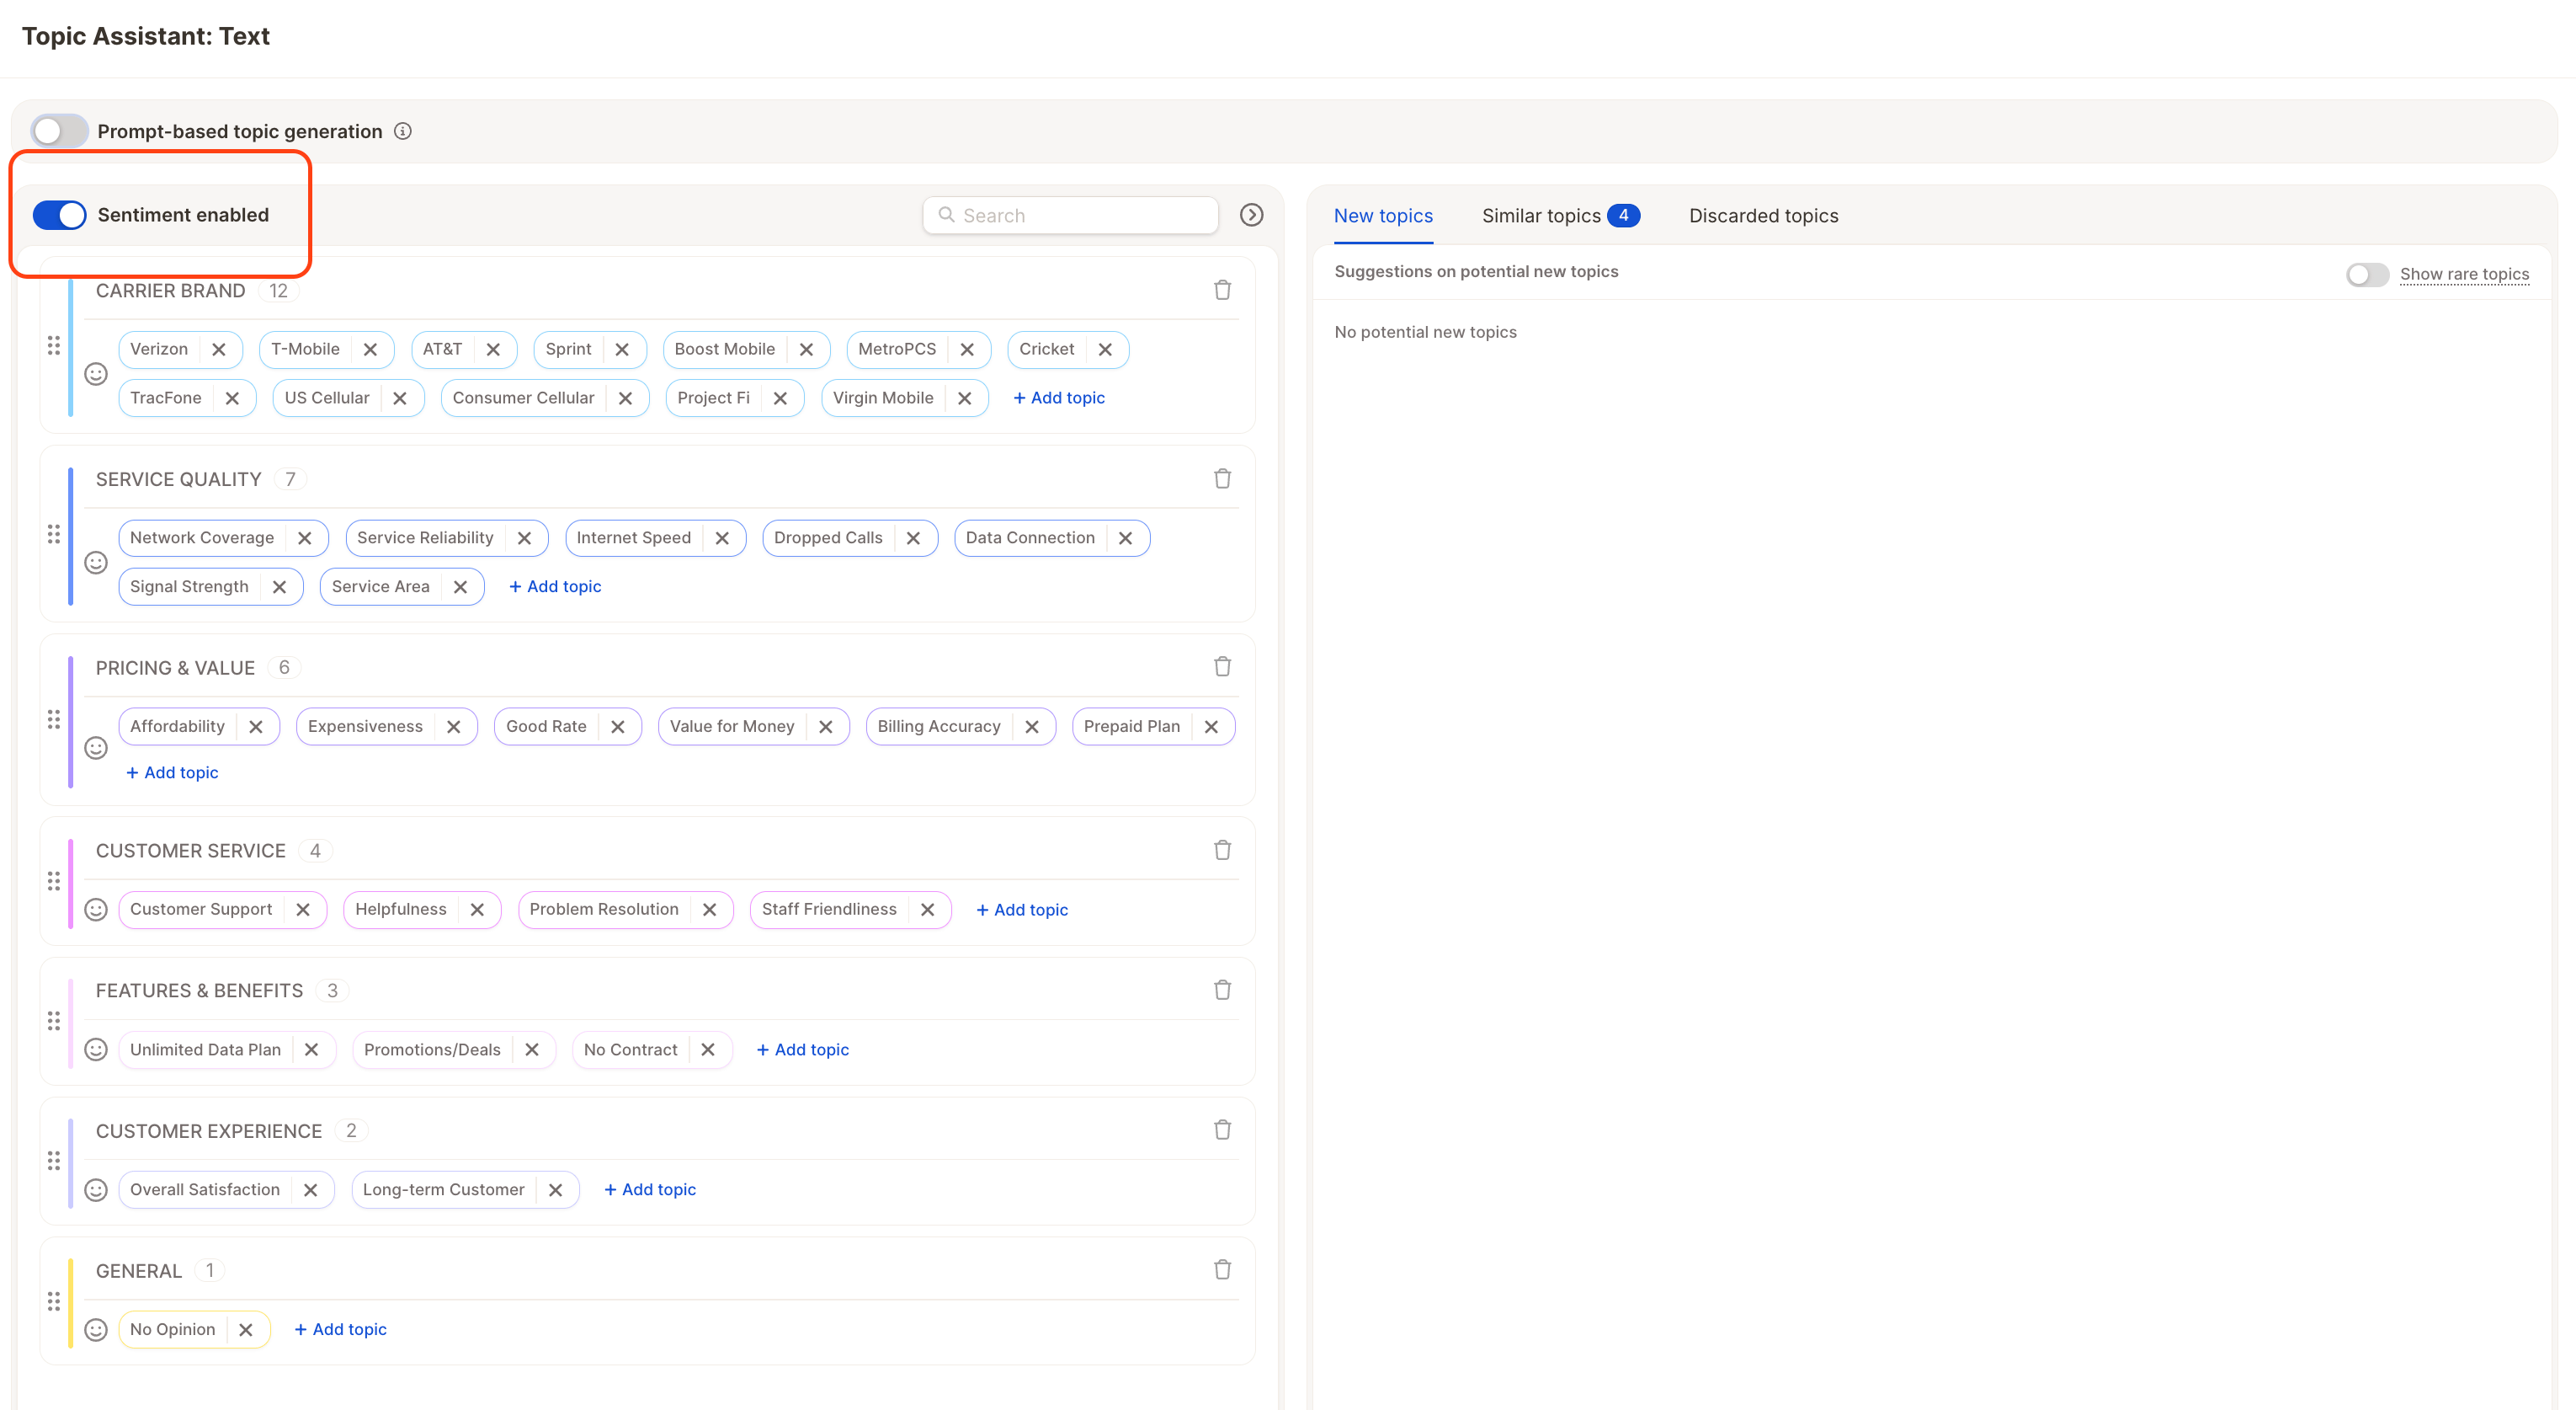Click the drag handle of CUSTOMER EXPERIENCE
The width and height of the screenshot is (2576, 1410).
(54, 1161)
